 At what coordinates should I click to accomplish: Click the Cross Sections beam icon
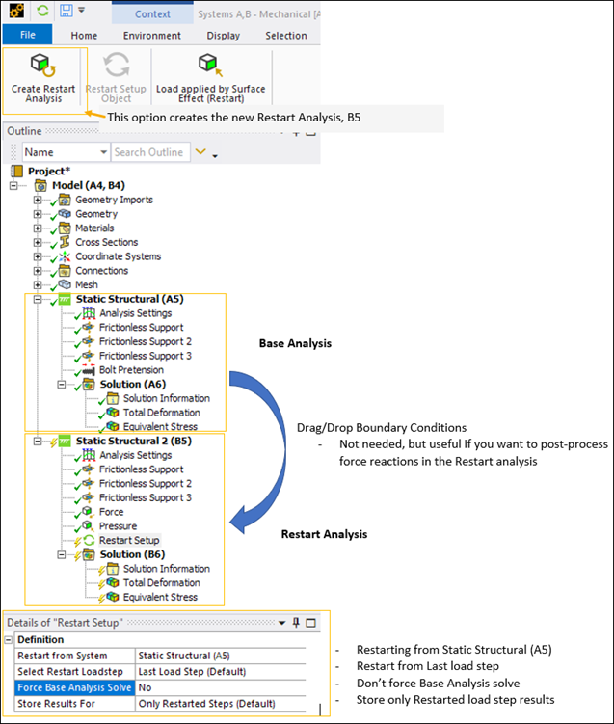(x=65, y=242)
